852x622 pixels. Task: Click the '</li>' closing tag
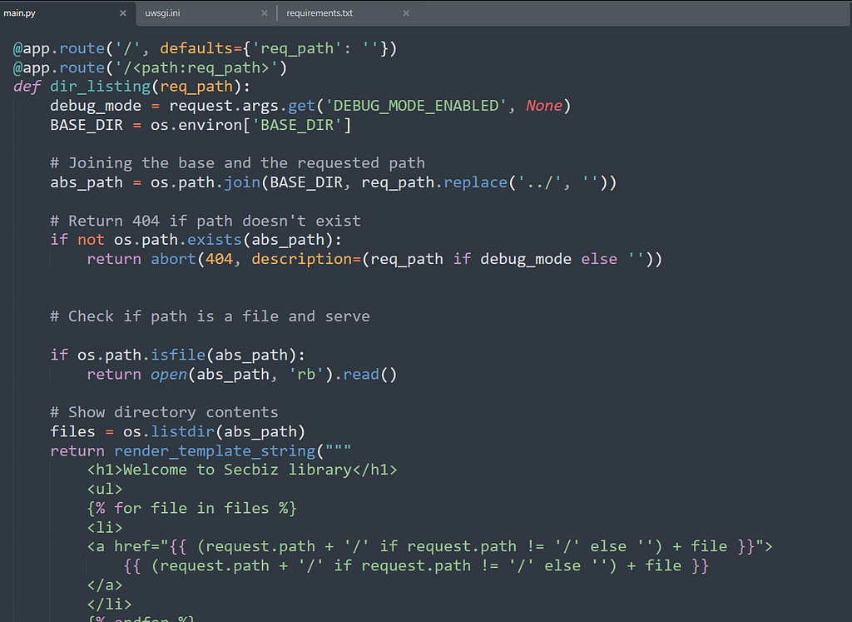point(109,604)
